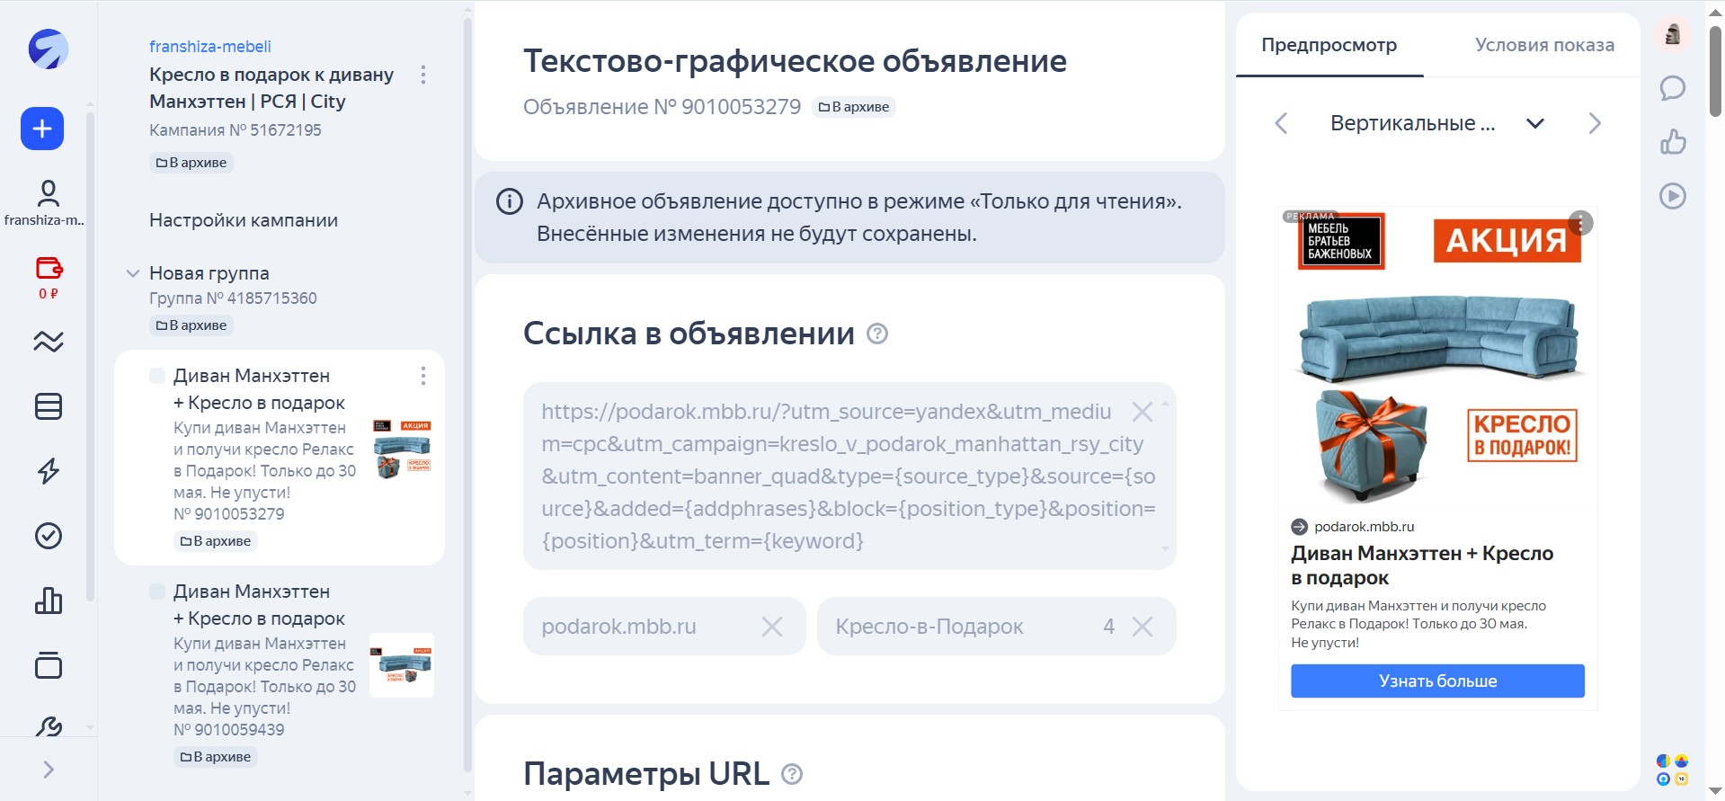Open the campaigns list icon in sidebar
The image size is (1725, 801).
tap(49, 406)
